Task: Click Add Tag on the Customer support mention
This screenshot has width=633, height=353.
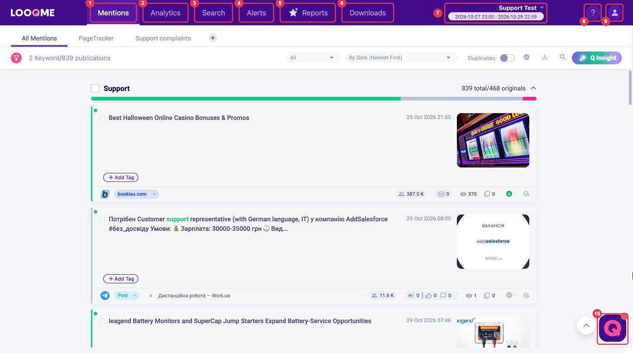Action: pyautogui.click(x=121, y=279)
